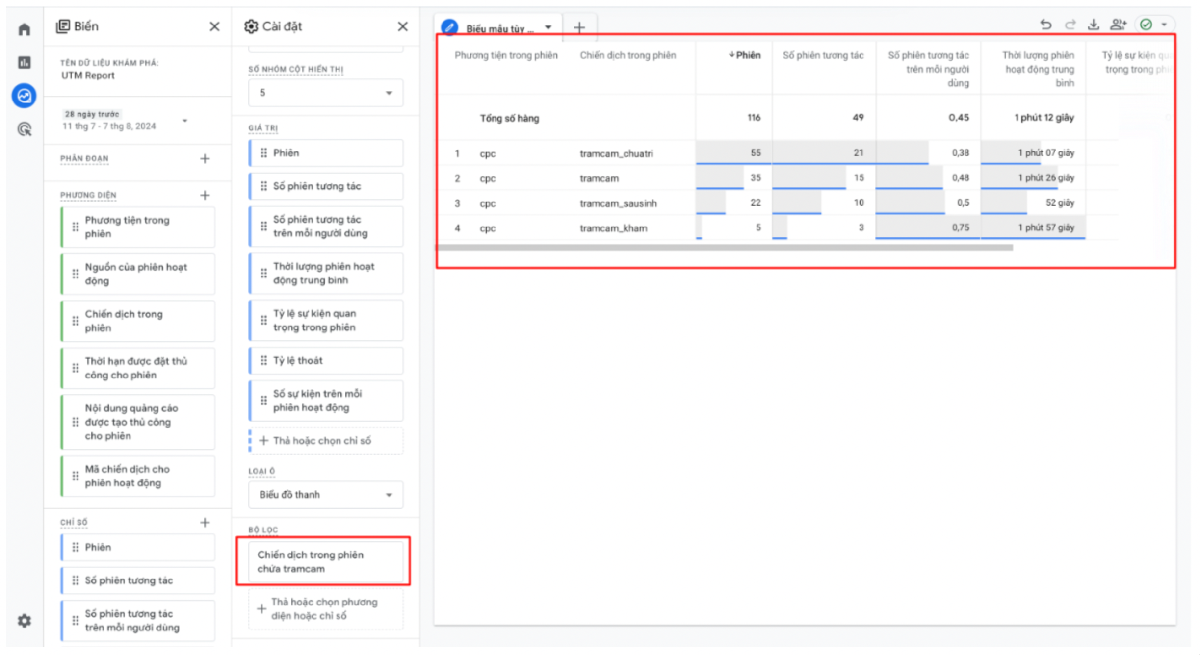Viewport: 1200px width, 655px height.
Task: Click drag handle of Tỷ lệ thoát value
Action: tap(263, 360)
